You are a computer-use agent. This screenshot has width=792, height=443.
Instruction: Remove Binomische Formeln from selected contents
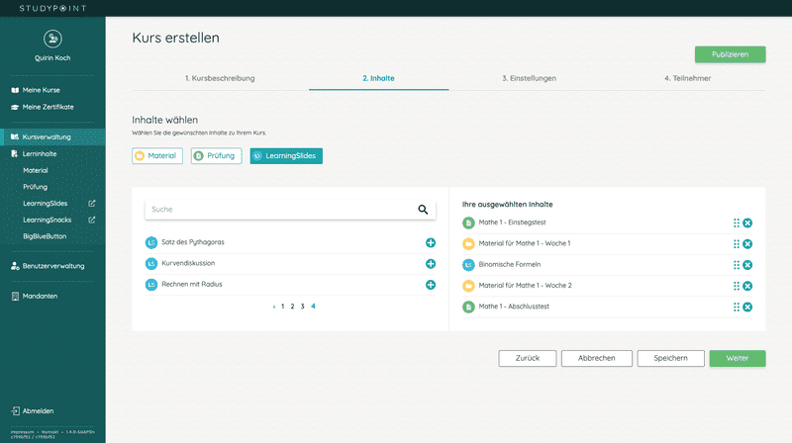click(747, 265)
